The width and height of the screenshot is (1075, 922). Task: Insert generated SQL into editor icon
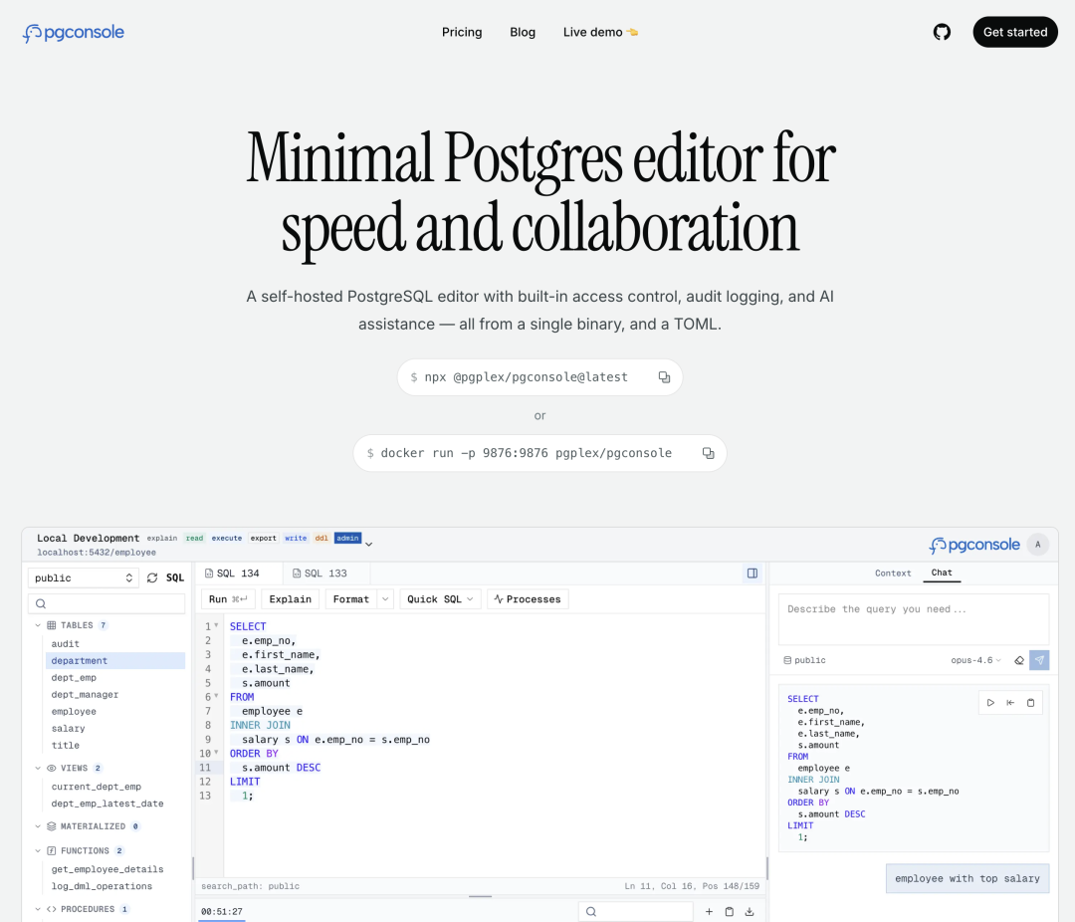[1010, 703]
